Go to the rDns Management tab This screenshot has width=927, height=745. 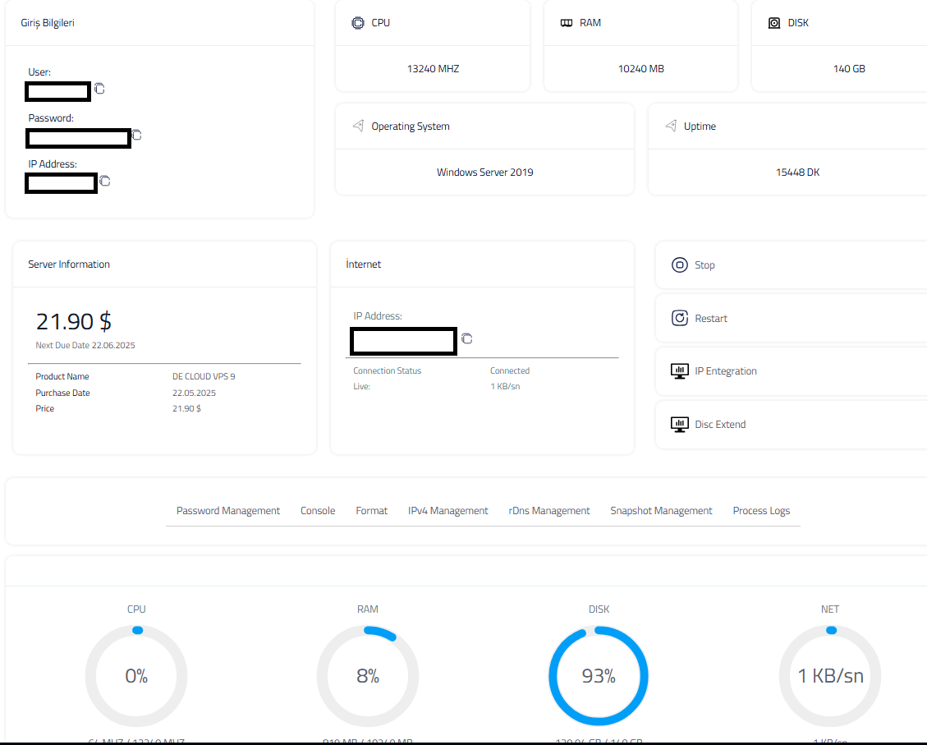point(549,511)
